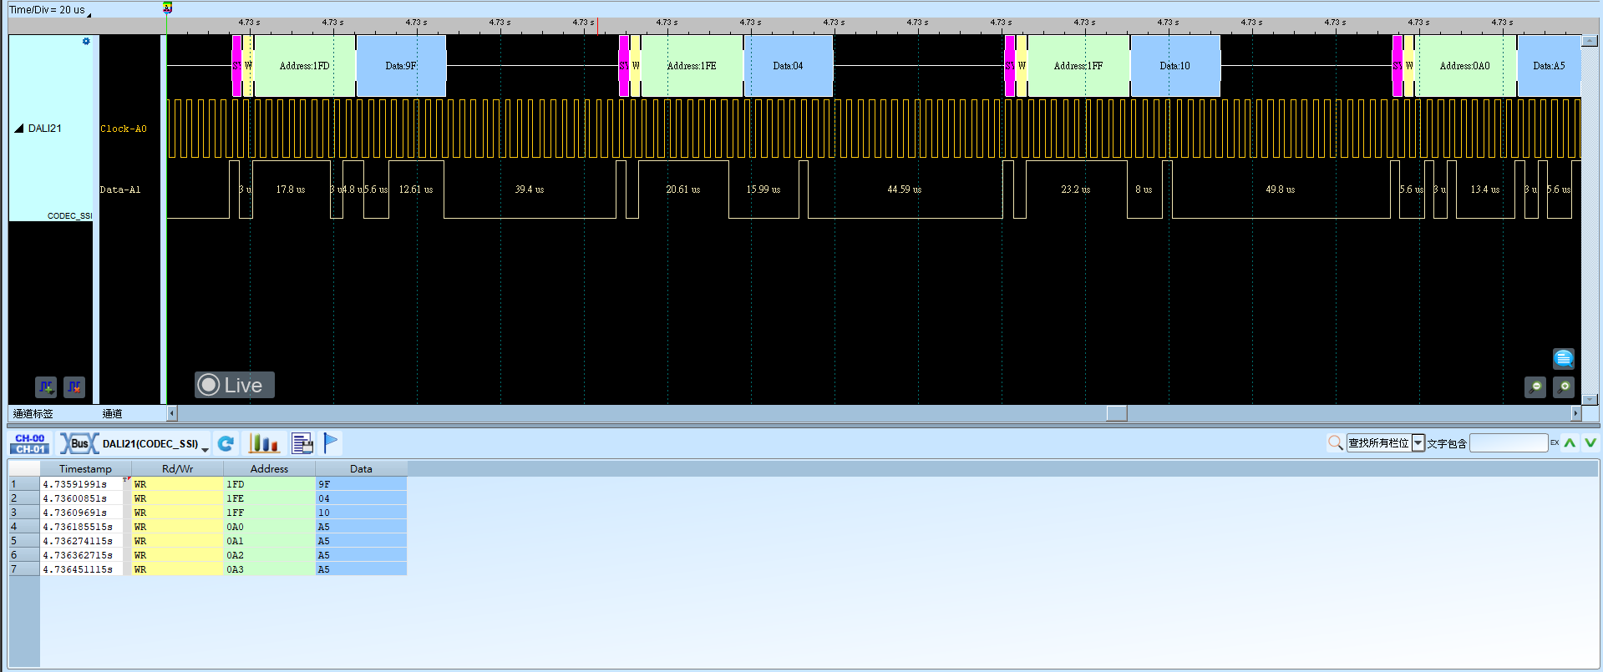The height and width of the screenshot is (672, 1603).
Task: Zoom in the waveform view
Action: pos(1564,387)
